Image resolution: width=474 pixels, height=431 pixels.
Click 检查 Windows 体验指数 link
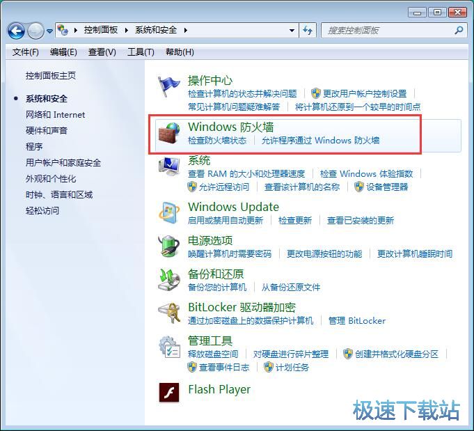366,173
